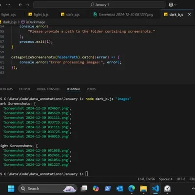Go forward with the right arrow

coord(28,5)
